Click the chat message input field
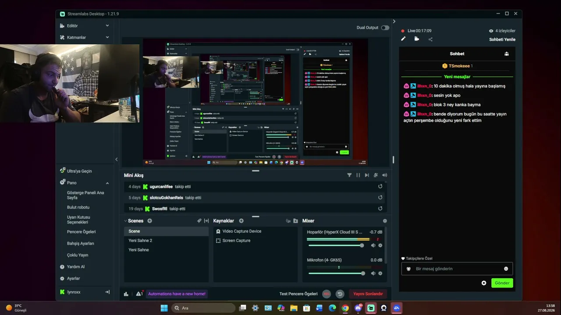This screenshot has width=561, height=315. coord(457,269)
